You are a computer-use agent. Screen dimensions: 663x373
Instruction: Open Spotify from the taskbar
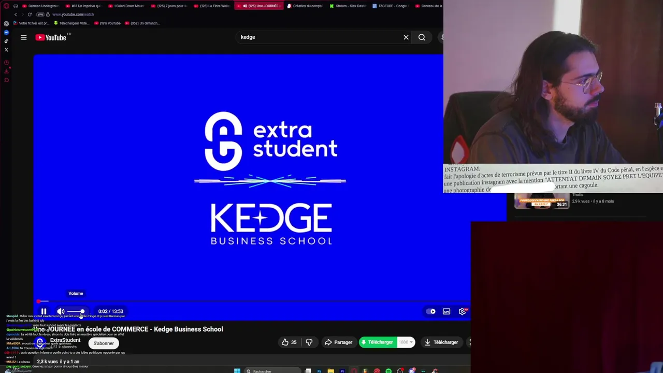click(x=388, y=371)
